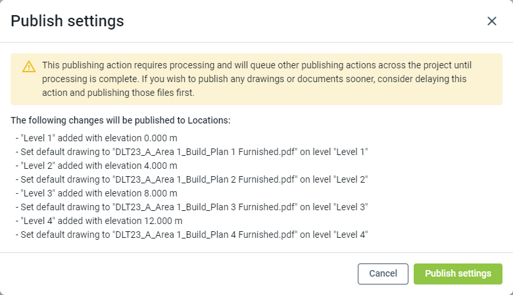Click the yellow warning triangle icon

tap(29, 66)
